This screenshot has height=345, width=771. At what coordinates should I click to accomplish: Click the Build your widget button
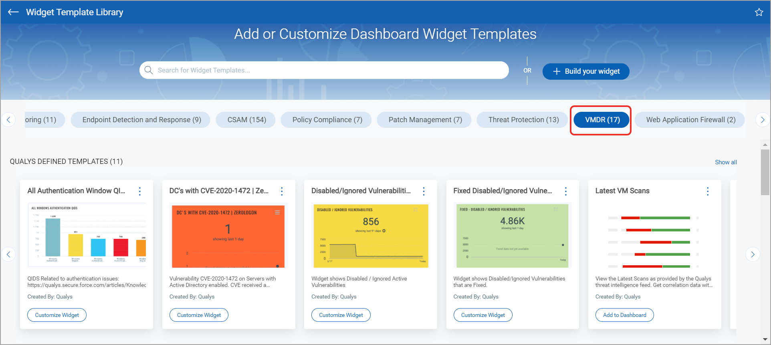tap(586, 71)
